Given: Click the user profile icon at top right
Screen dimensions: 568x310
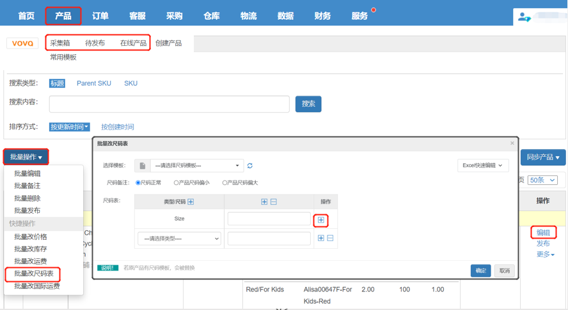Looking at the screenshot, I should (525, 17).
